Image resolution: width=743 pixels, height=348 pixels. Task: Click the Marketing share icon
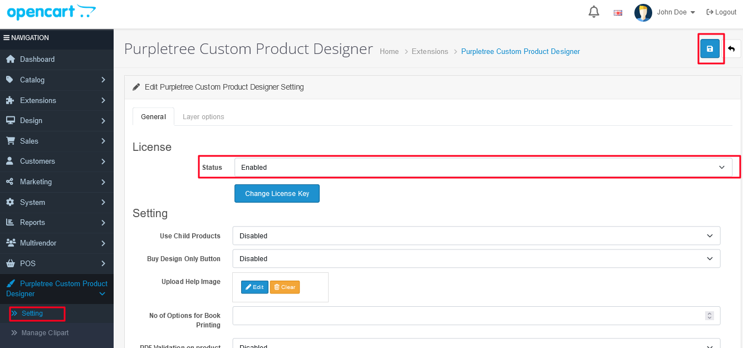pyautogui.click(x=10, y=182)
